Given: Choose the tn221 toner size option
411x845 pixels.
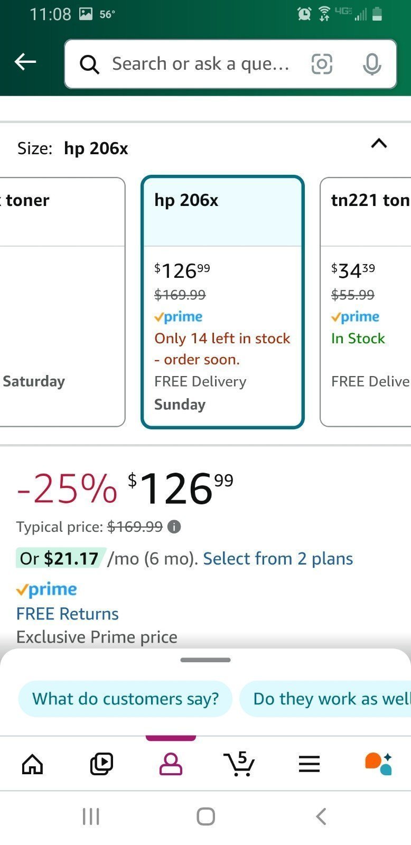Looking at the screenshot, I should pos(366,302).
